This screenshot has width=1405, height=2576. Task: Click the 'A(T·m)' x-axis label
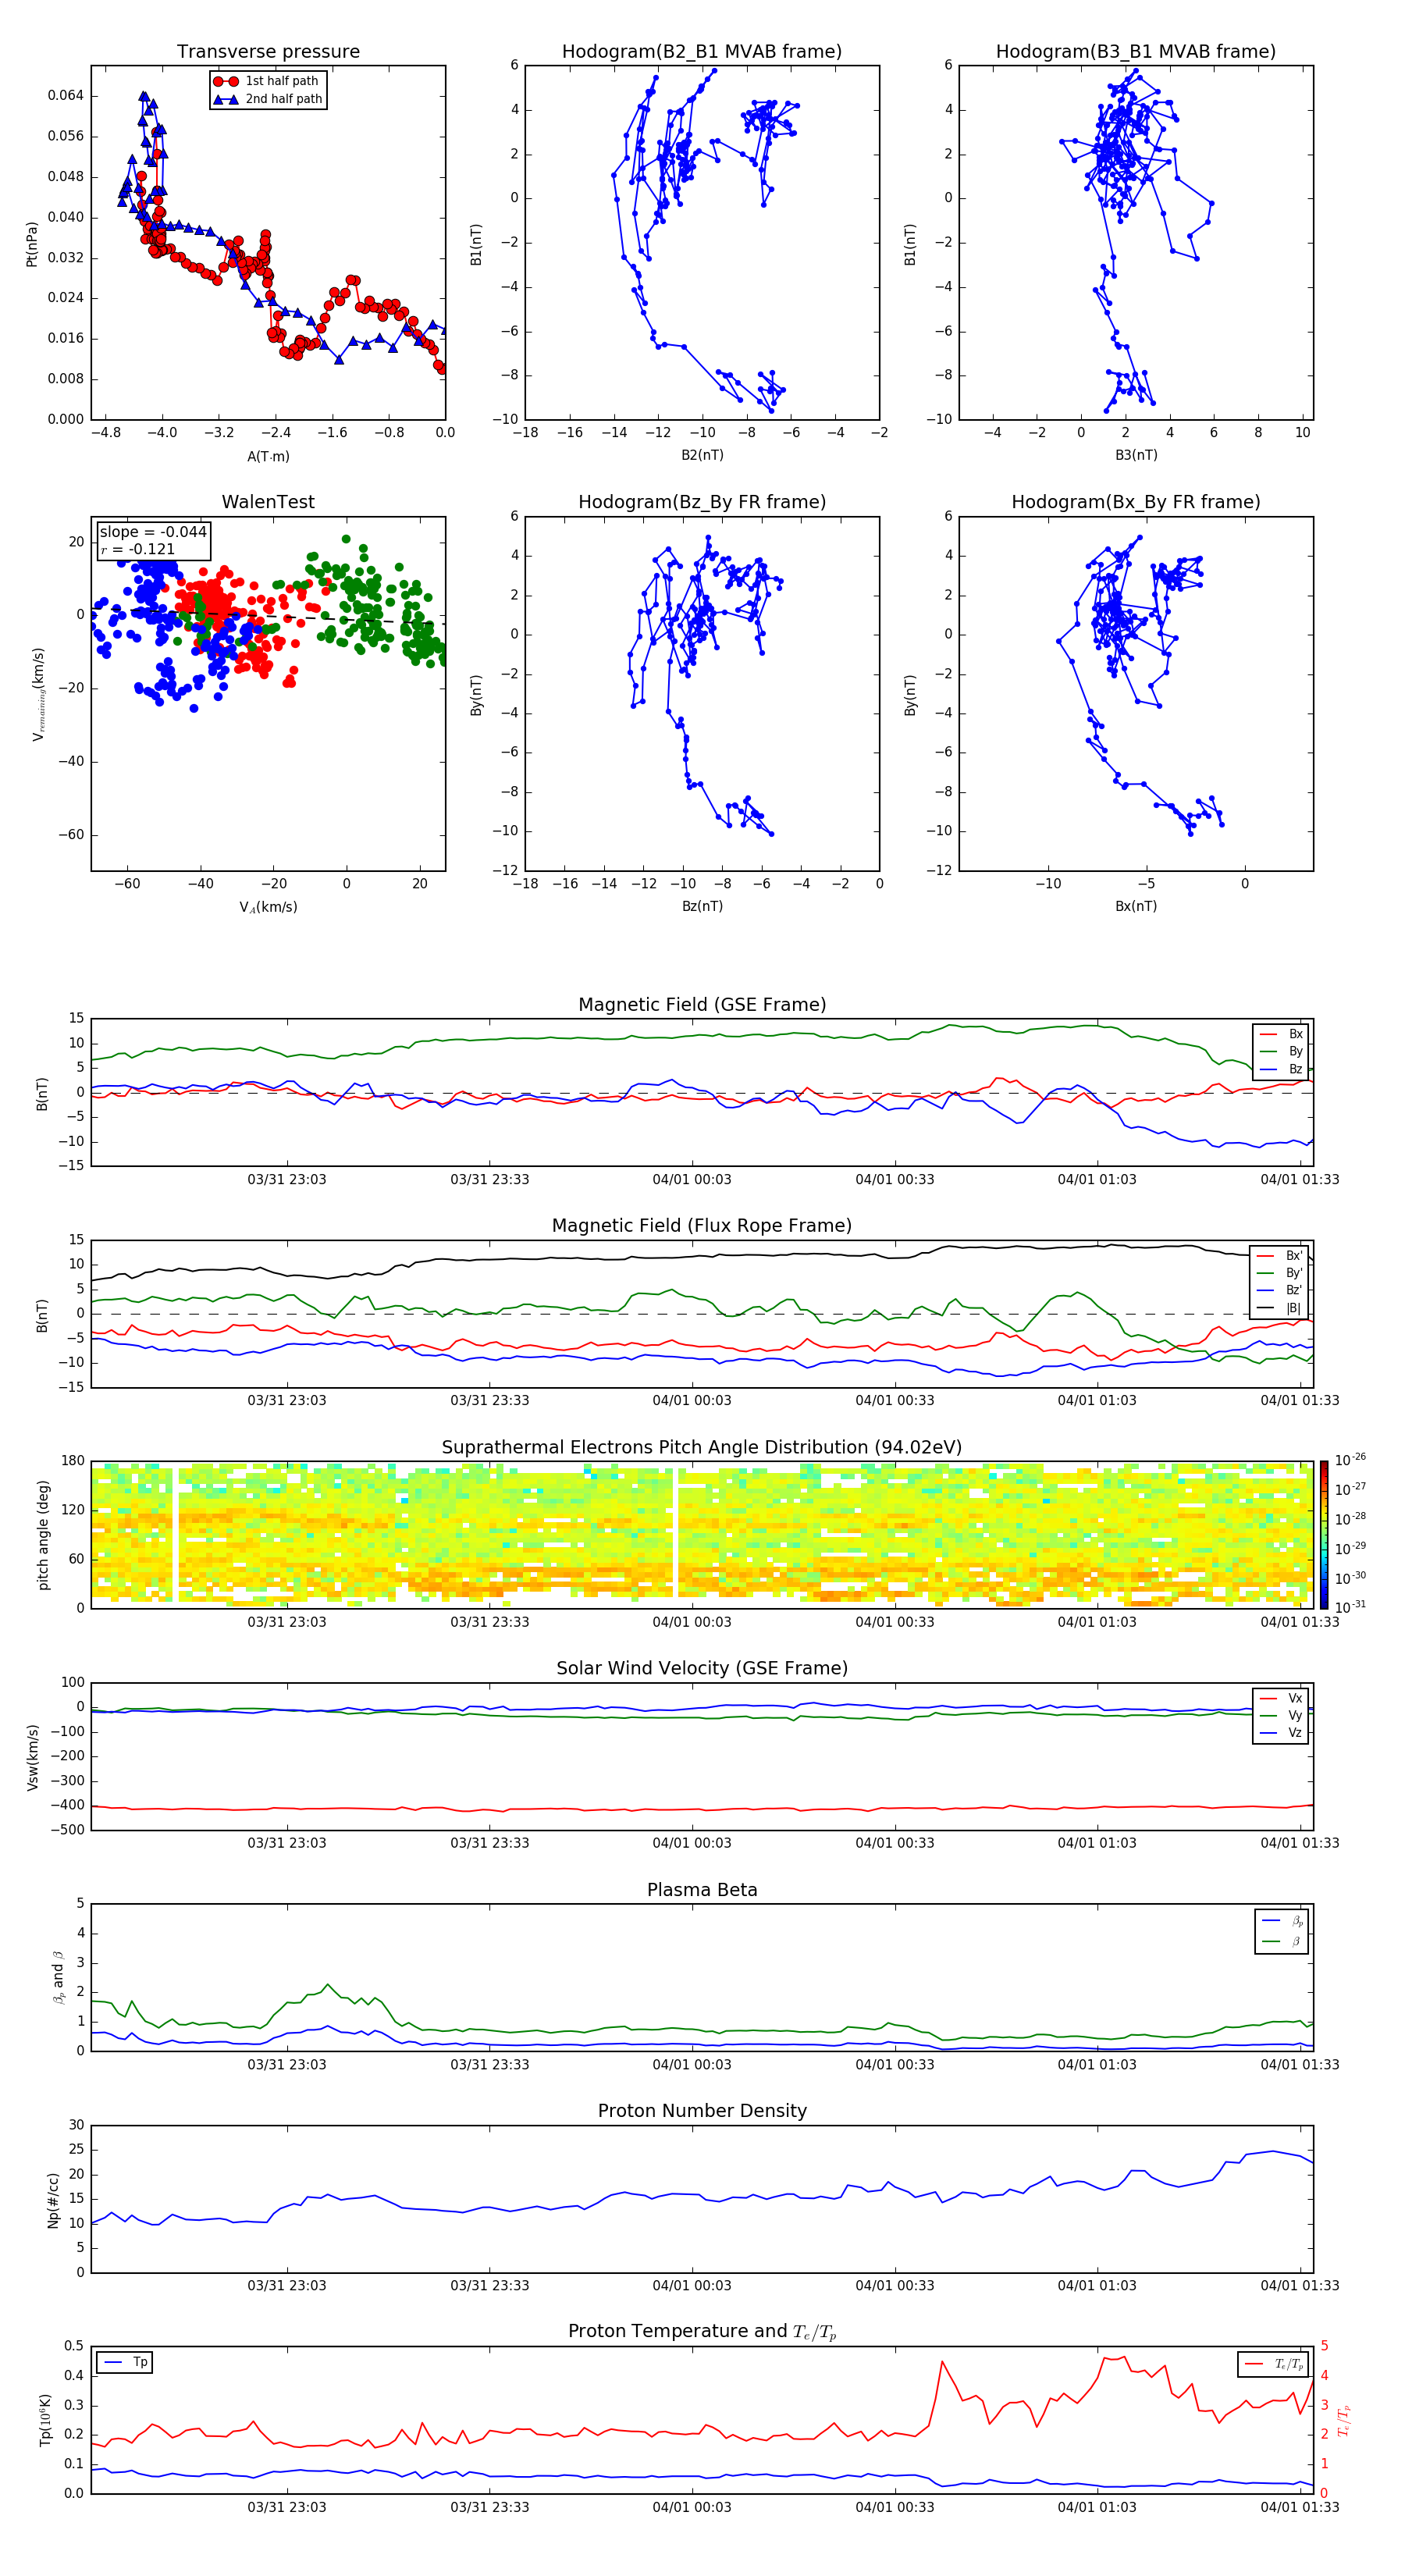pyautogui.click(x=268, y=456)
